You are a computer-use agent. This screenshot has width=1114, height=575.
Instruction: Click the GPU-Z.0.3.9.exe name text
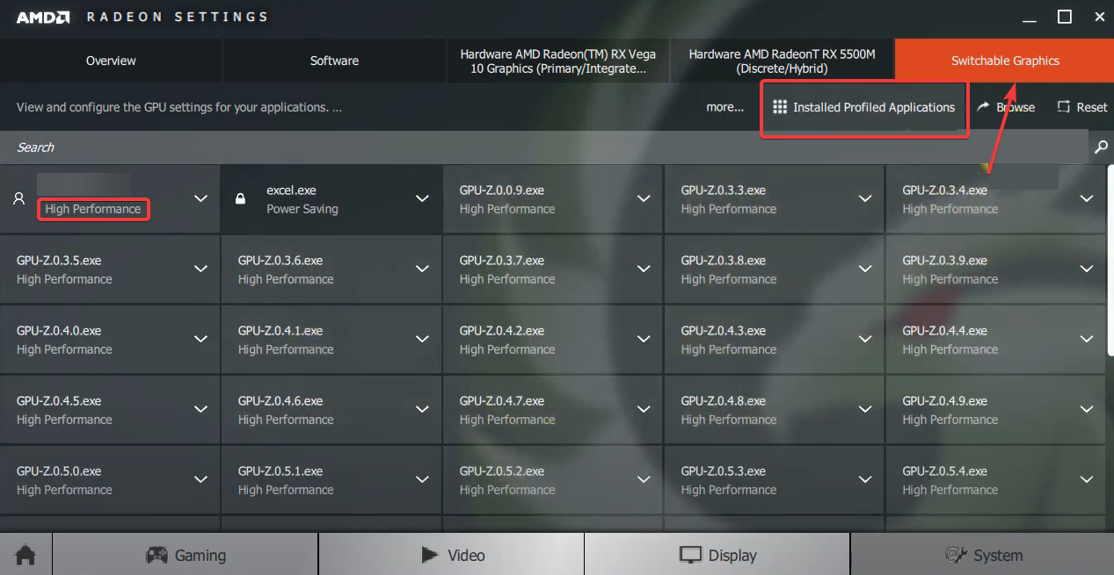pyautogui.click(x=945, y=261)
